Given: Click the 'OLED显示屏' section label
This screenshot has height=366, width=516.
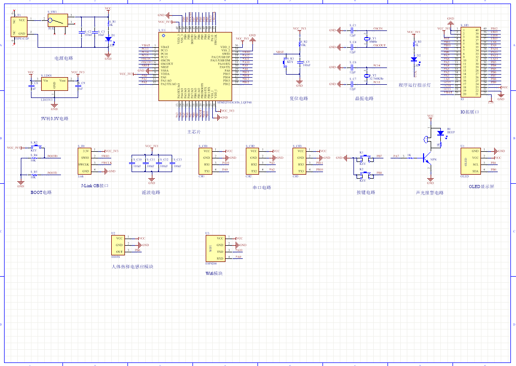Looking at the screenshot, I should click(x=481, y=186).
